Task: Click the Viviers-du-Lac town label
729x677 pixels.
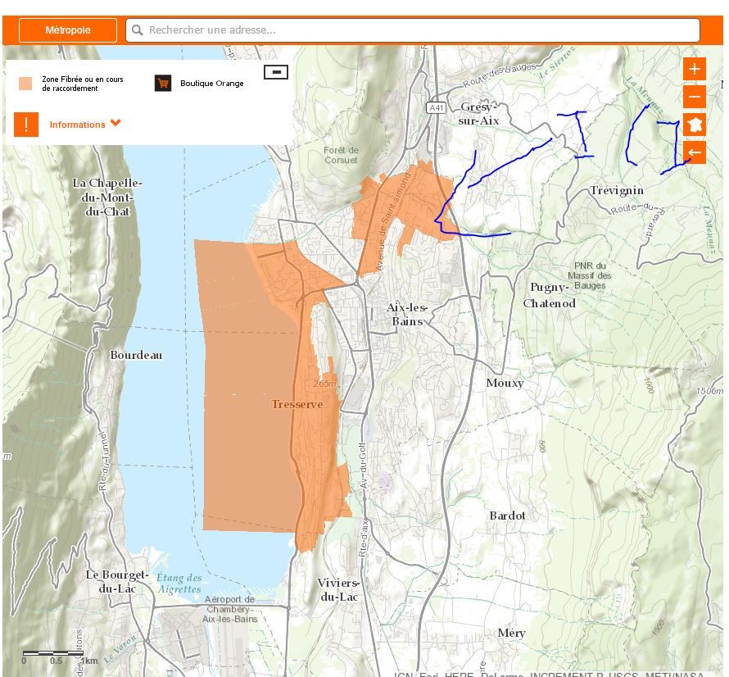Action: pos(338,590)
